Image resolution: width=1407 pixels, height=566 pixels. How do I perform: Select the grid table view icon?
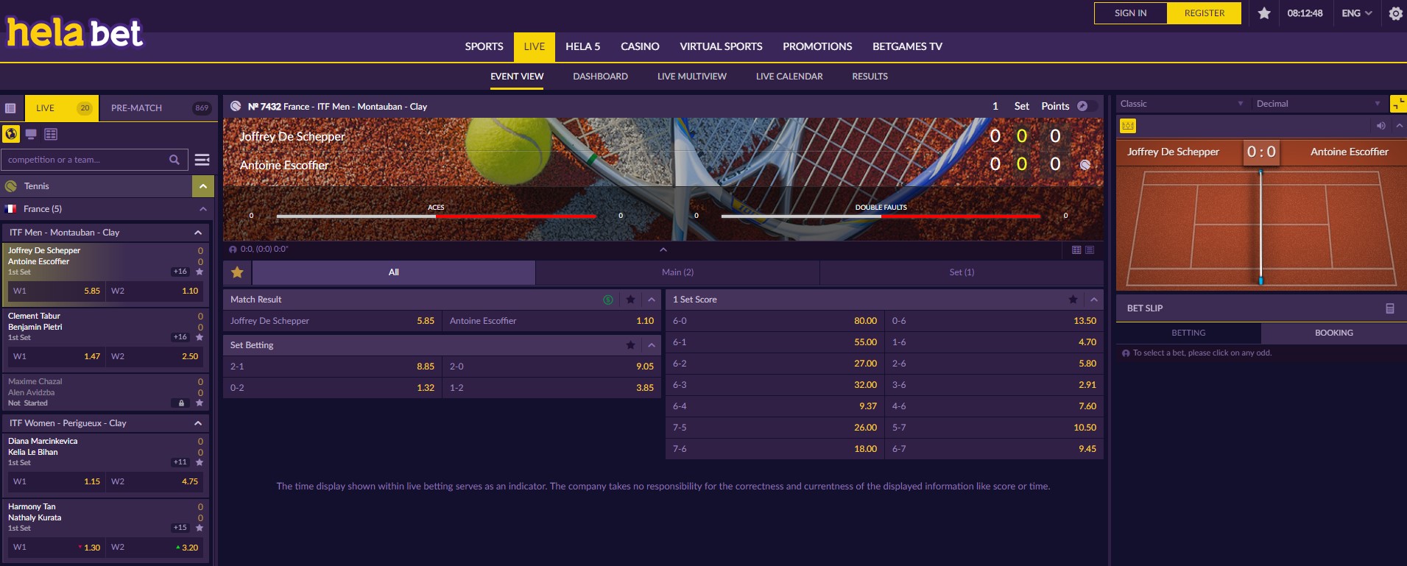click(51, 134)
